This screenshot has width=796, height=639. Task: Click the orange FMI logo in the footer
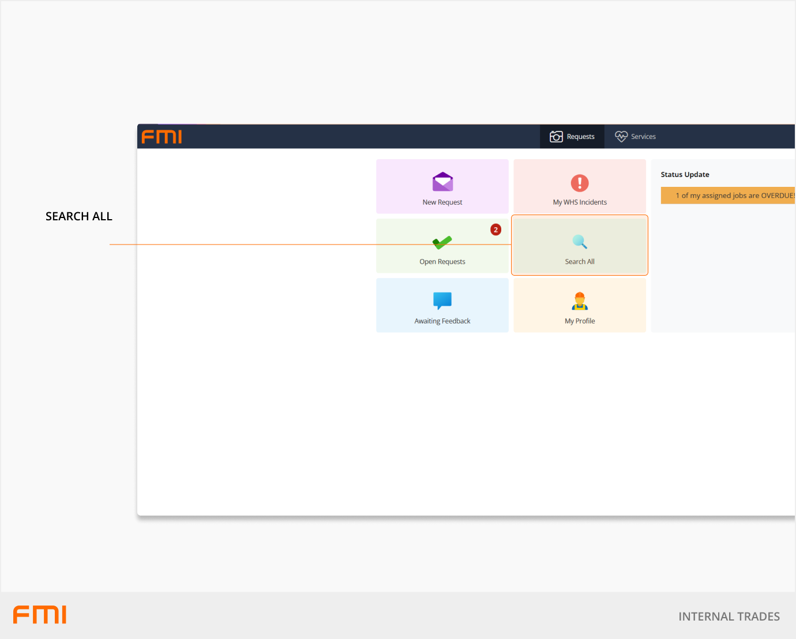[x=40, y=615]
